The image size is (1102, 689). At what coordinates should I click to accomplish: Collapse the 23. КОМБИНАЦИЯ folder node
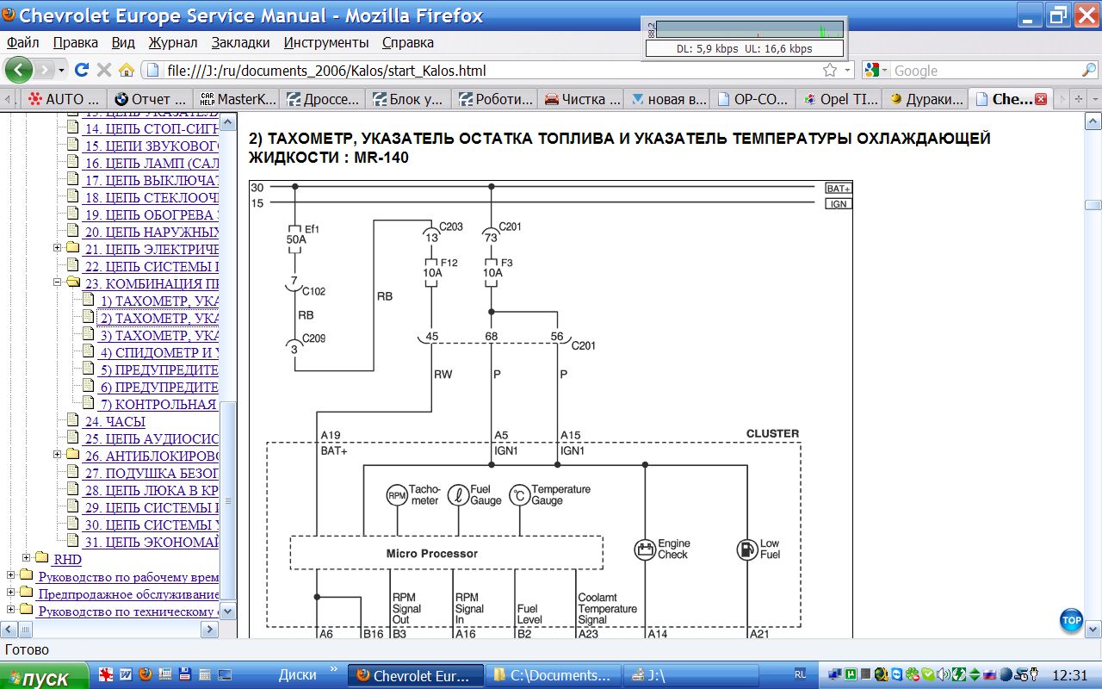pos(58,282)
